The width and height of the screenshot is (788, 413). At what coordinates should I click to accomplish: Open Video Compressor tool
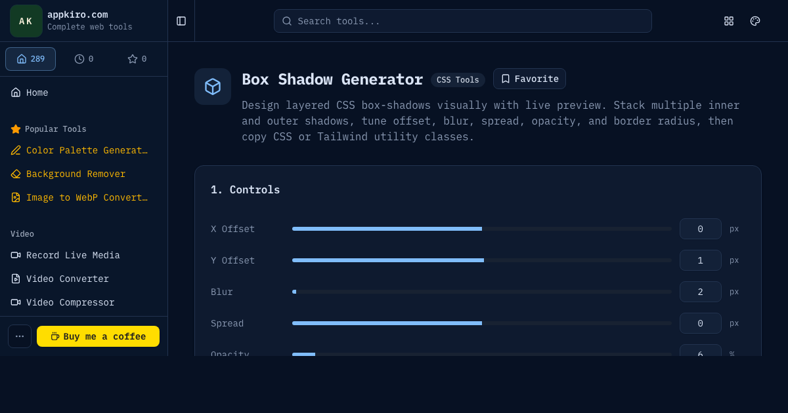click(x=84, y=302)
